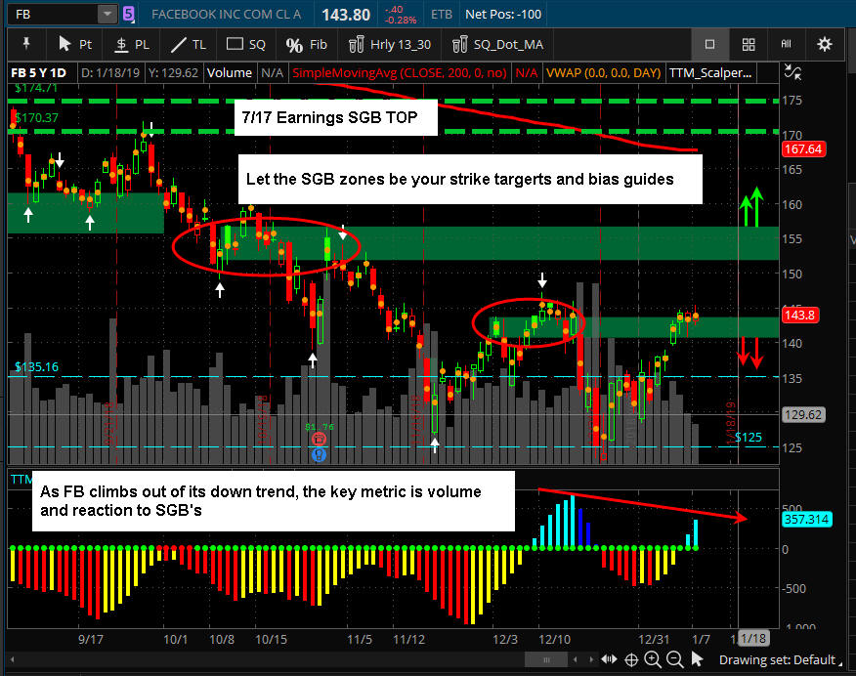Click the red earnings phone icon
Image resolution: width=856 pixels, height=676 pixels.
click(319, 439)
